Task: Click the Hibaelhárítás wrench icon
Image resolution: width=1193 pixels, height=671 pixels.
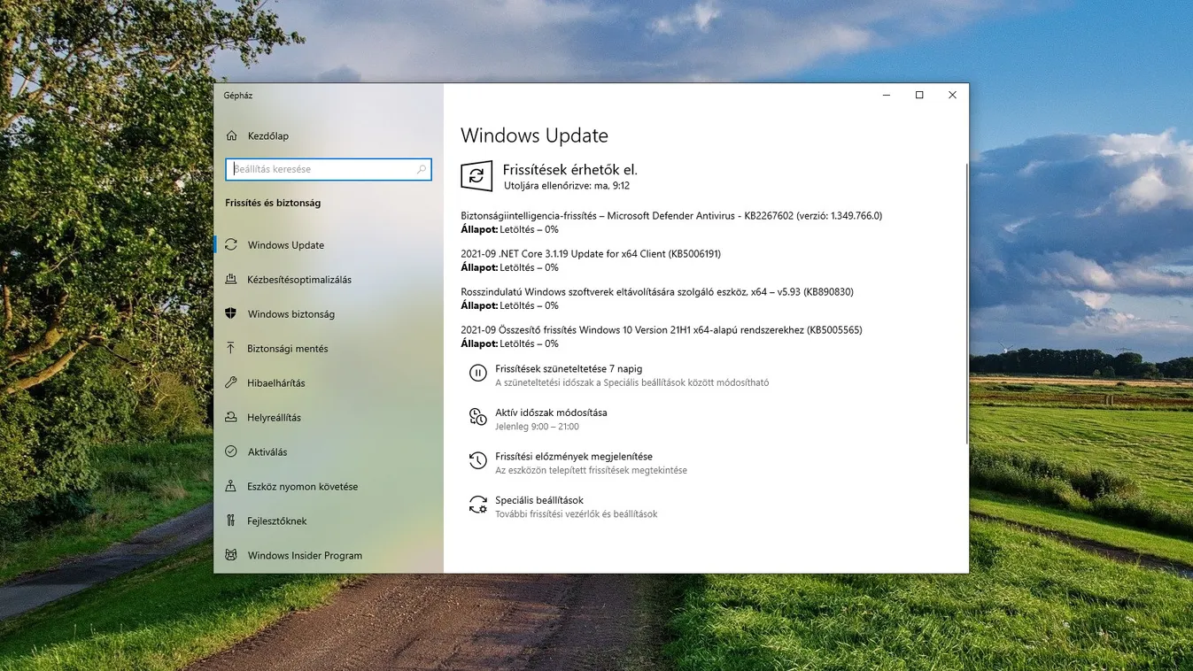Action: [x=231, y=382]
